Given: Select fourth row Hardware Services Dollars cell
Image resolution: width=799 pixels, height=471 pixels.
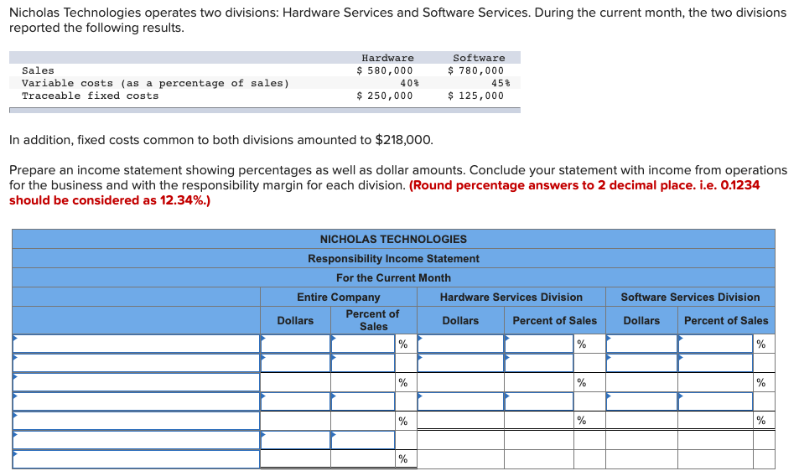Looking at the screenshot, I should (x=460, y=401).
